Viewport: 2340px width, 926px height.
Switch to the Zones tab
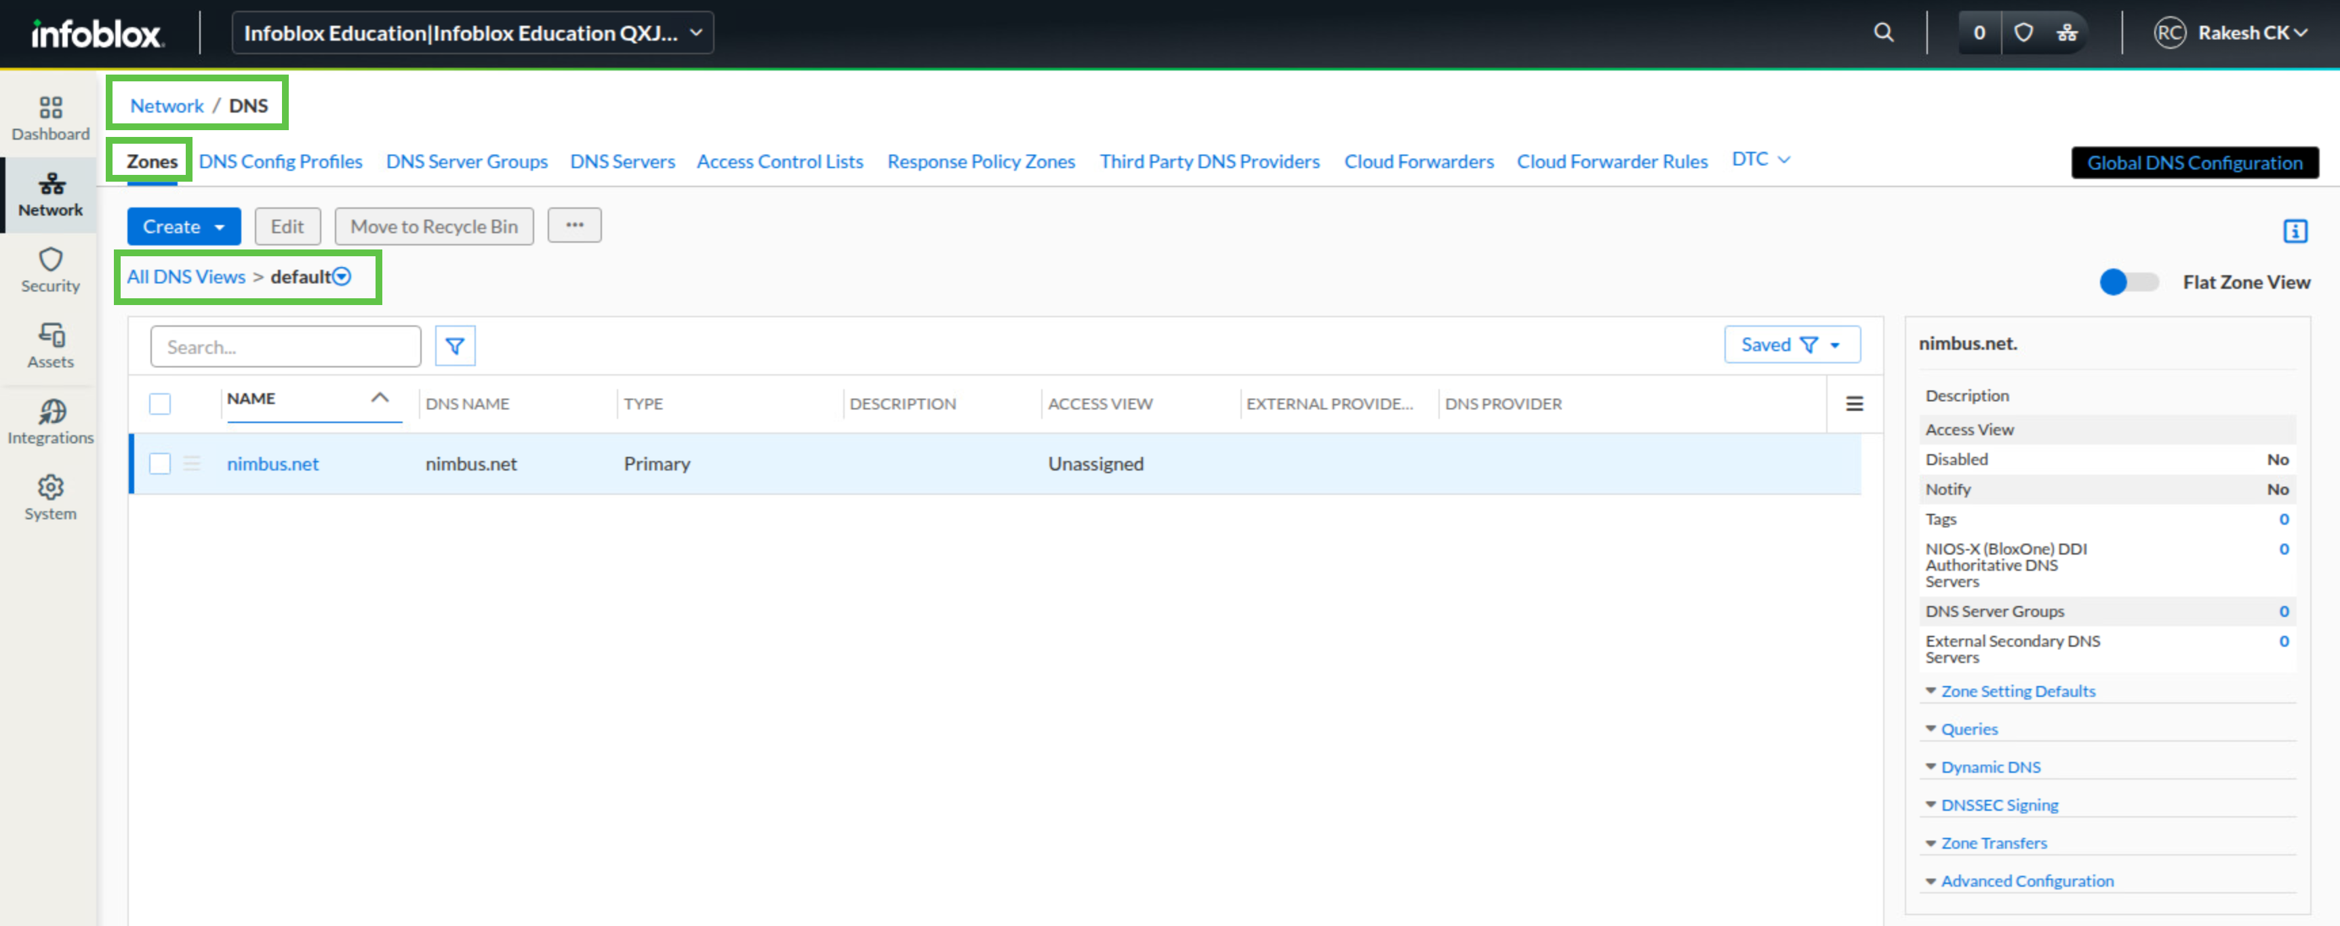(152, 162)
